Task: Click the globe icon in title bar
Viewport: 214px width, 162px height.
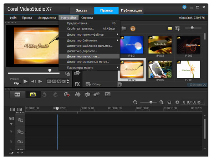Action: (184, 7)
